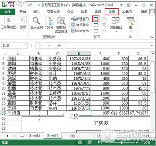Click the formula bar confirm checkmark

click(x=50, y=45)
